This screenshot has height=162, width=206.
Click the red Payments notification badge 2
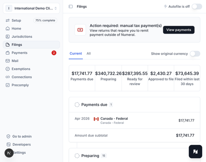(x=54, y=53)
